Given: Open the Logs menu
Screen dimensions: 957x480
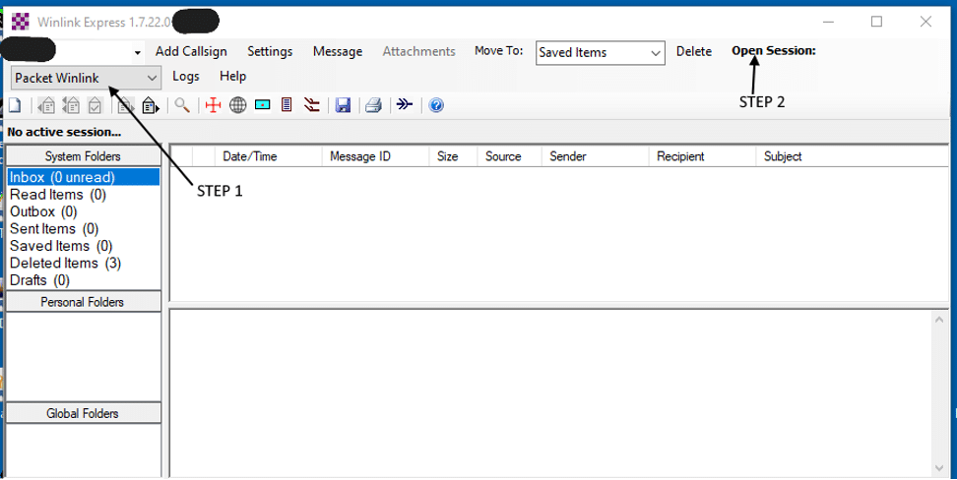Looking at the screenshot, I should 185,76.
